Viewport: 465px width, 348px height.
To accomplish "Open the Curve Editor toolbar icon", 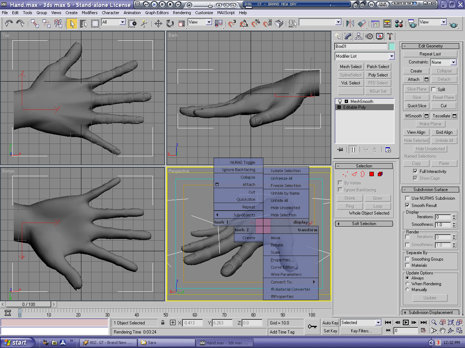I will (x=375, y=24).
